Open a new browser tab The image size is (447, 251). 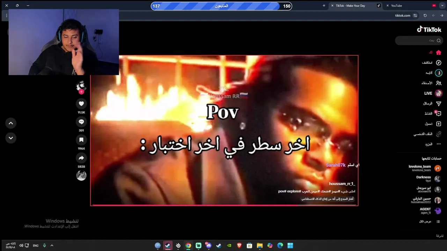tap(324, 6)
